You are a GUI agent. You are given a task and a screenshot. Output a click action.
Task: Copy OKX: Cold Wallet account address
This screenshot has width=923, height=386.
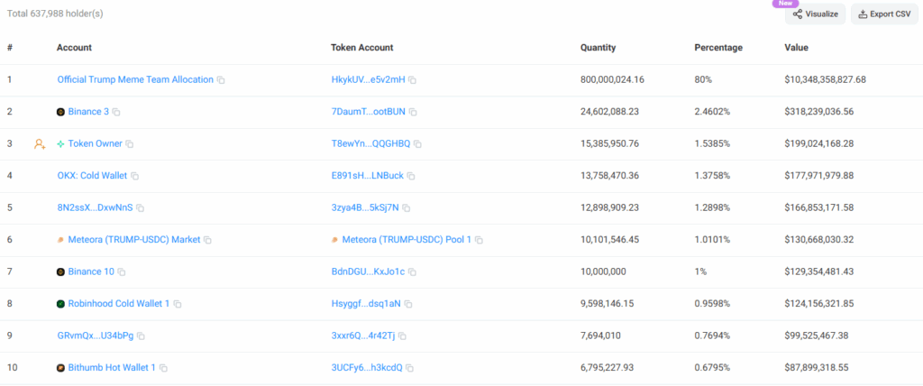(x=135, y=176)
